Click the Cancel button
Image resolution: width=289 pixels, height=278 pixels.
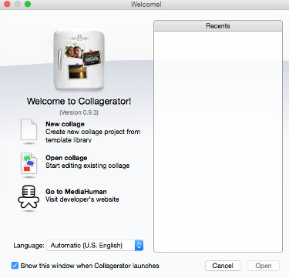click(x=223, y=266)
